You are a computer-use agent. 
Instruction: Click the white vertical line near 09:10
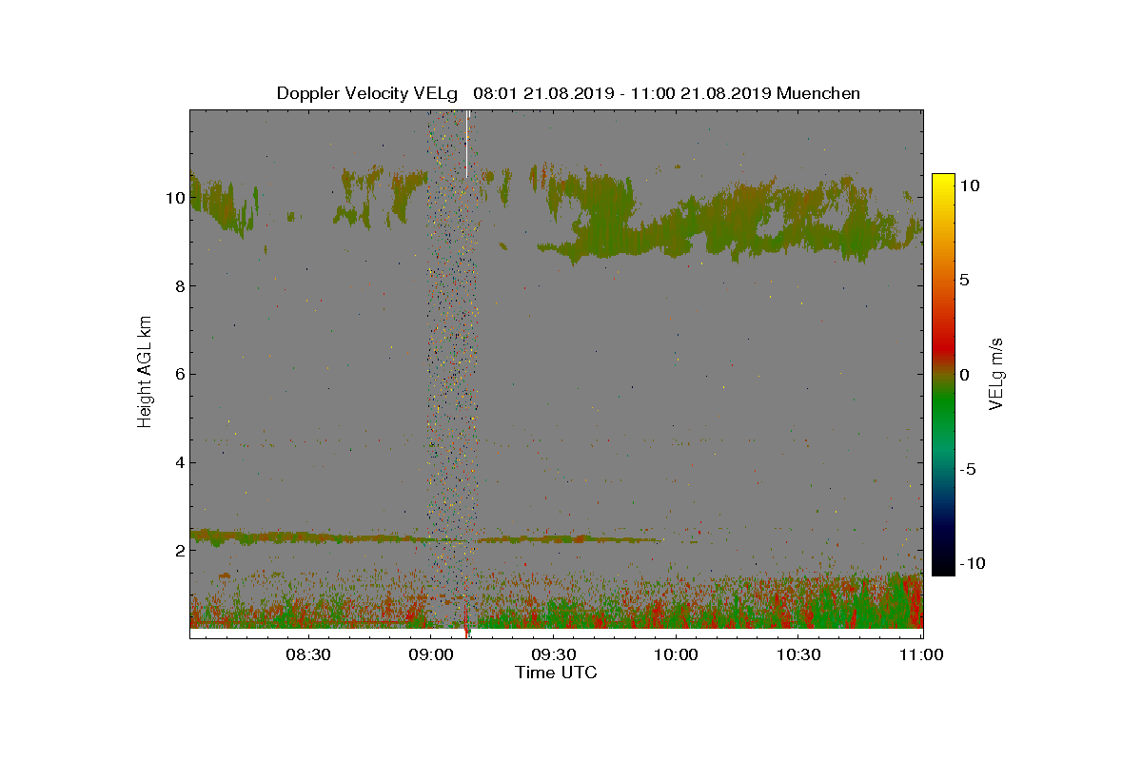coord(467,143)
